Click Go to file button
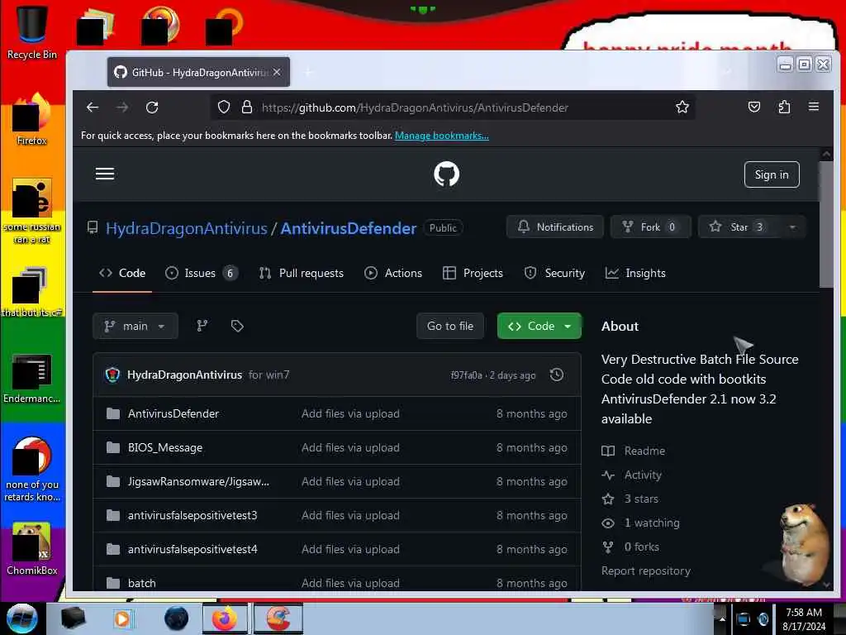The height and width of the screenshot is (635, 846). [x=450, y=326]
